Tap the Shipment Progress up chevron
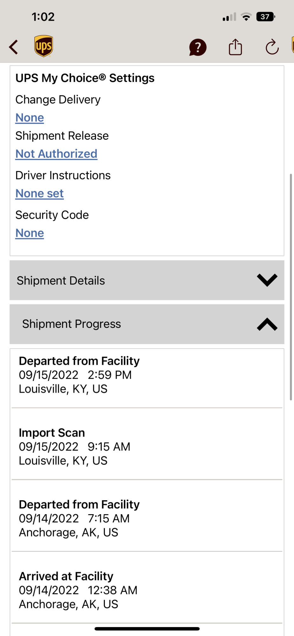 click(267, 324)
